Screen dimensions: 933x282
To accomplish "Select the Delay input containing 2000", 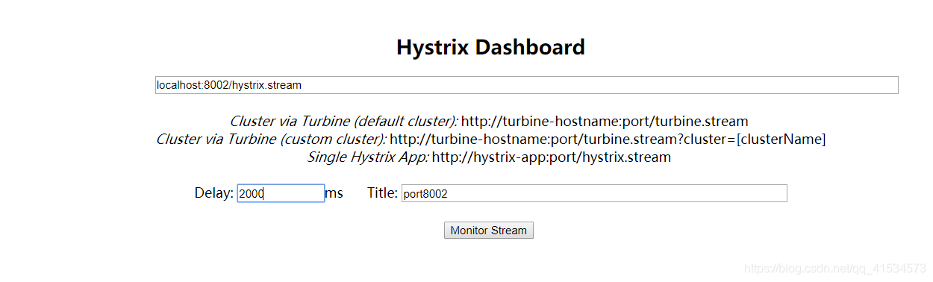I will coord(281,193).
